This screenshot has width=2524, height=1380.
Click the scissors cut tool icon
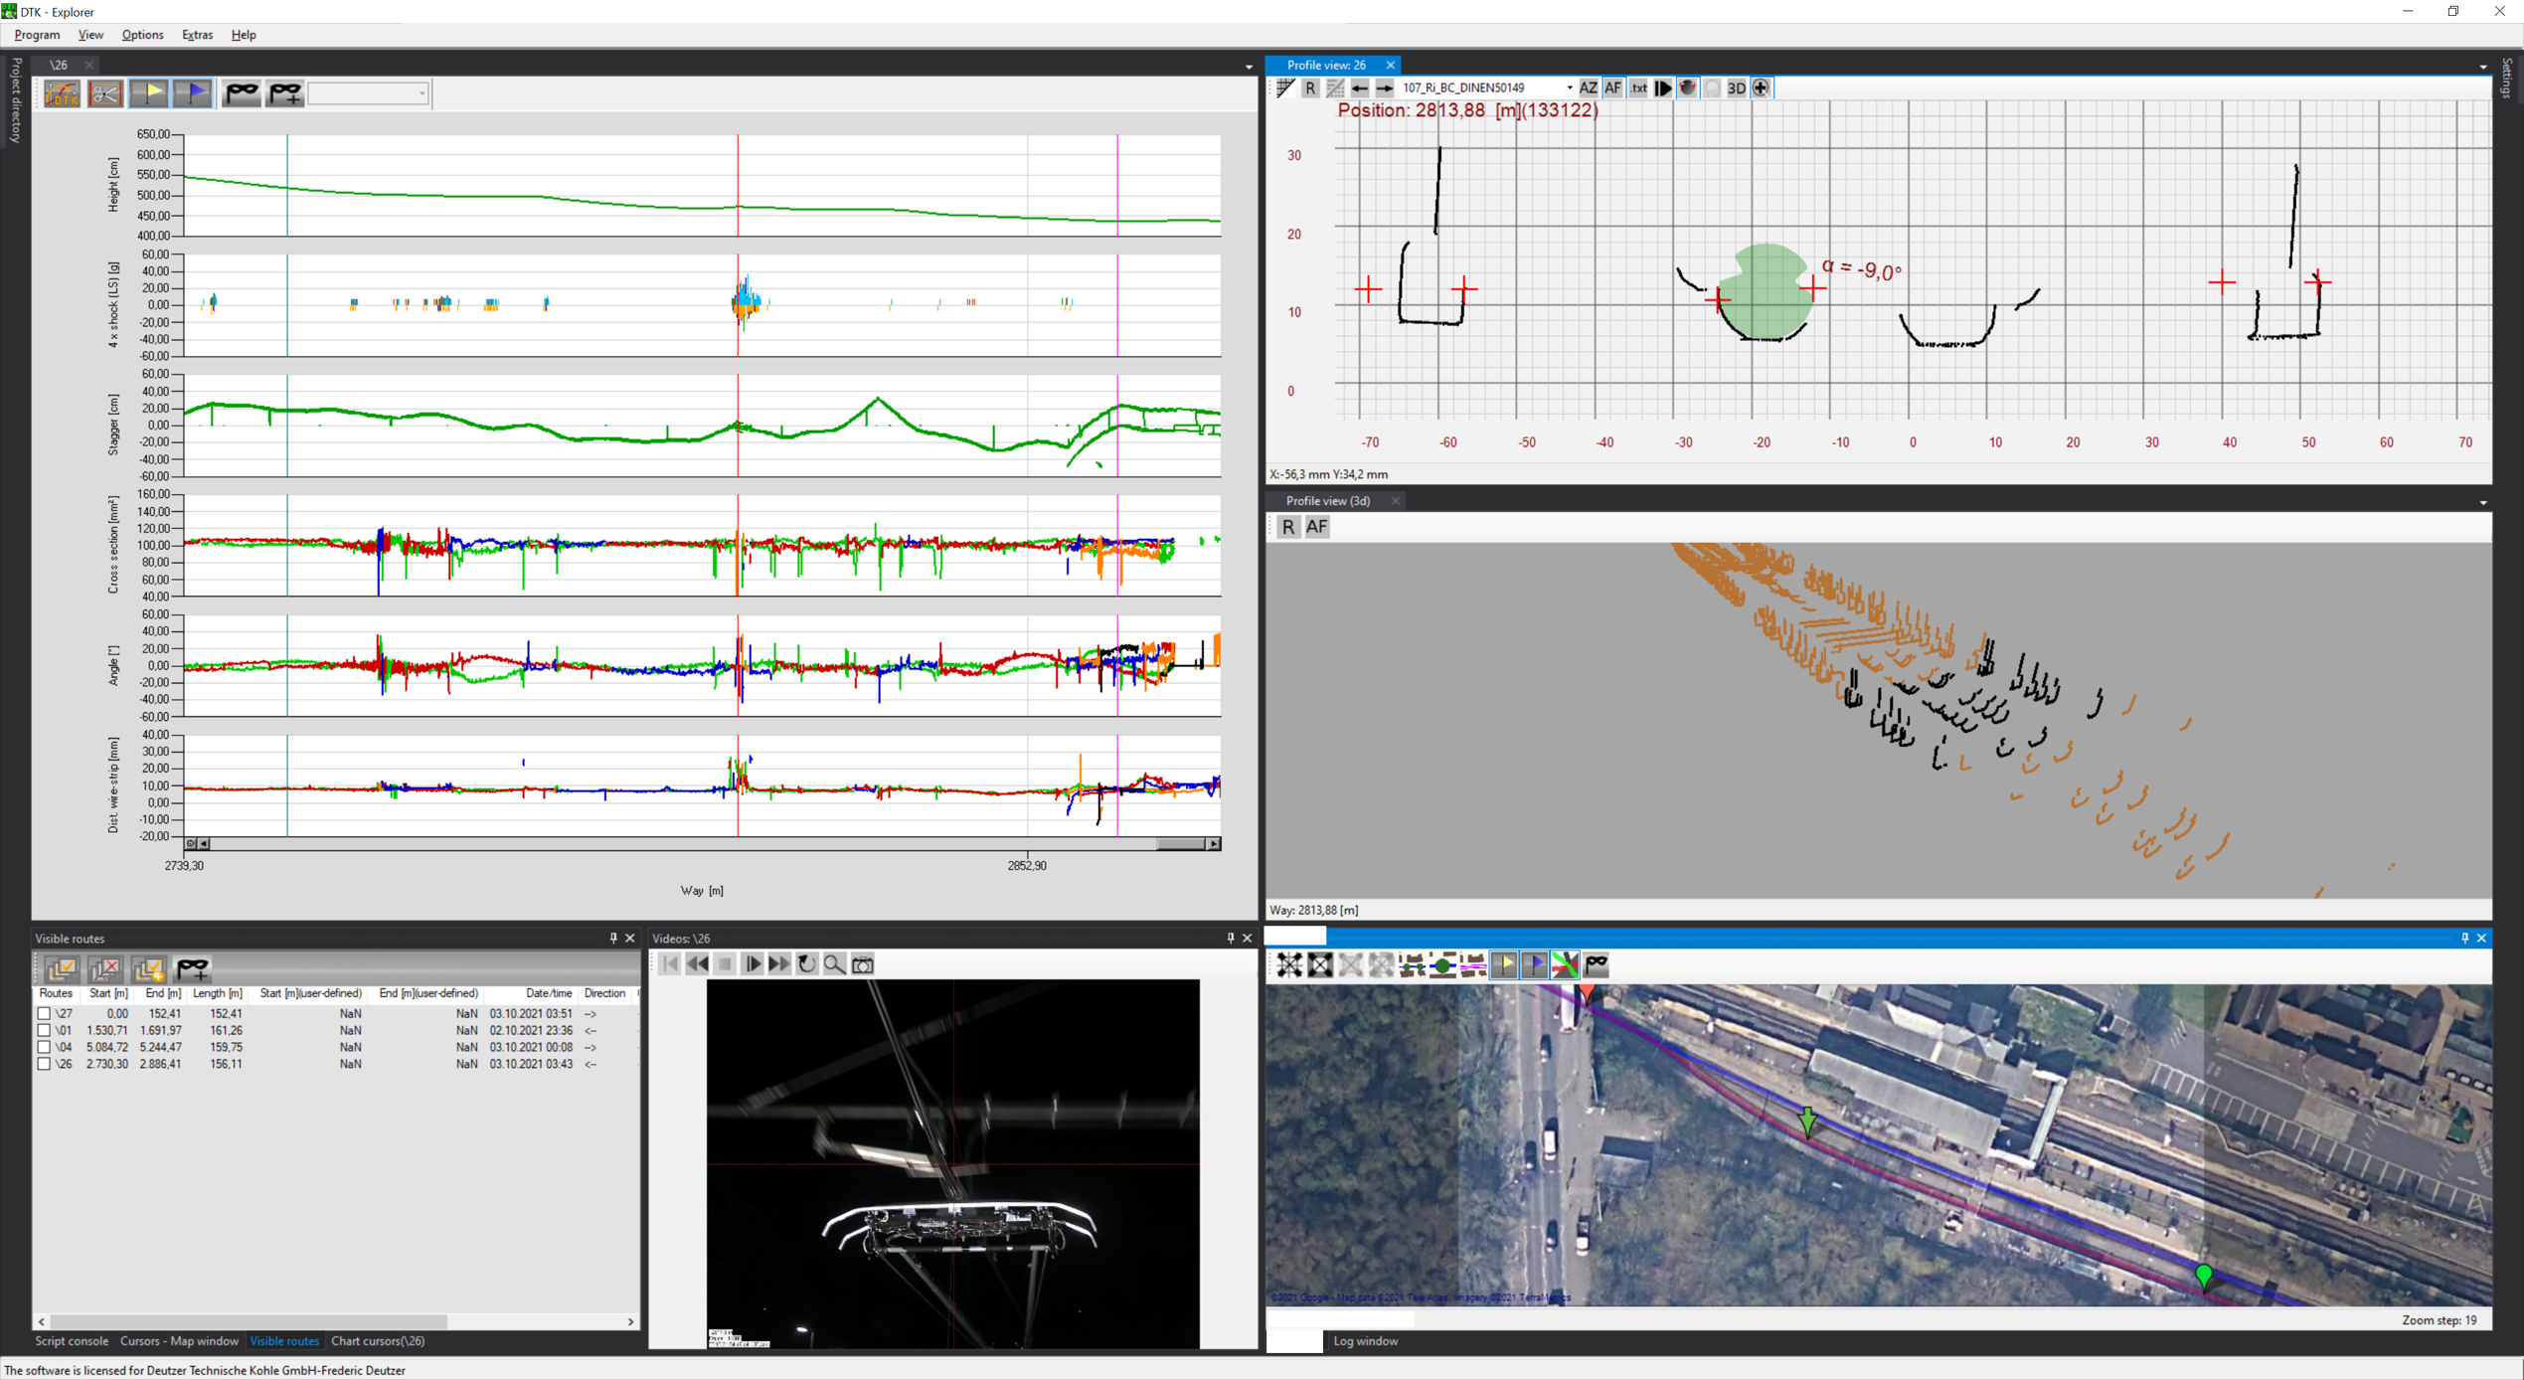pos(105,93)
